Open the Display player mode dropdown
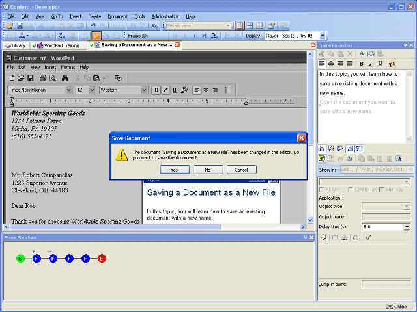 (x=323, y=36)
